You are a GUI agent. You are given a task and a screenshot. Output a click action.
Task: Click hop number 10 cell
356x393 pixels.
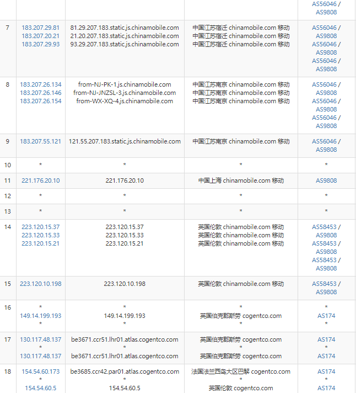[x=8, y=165]
